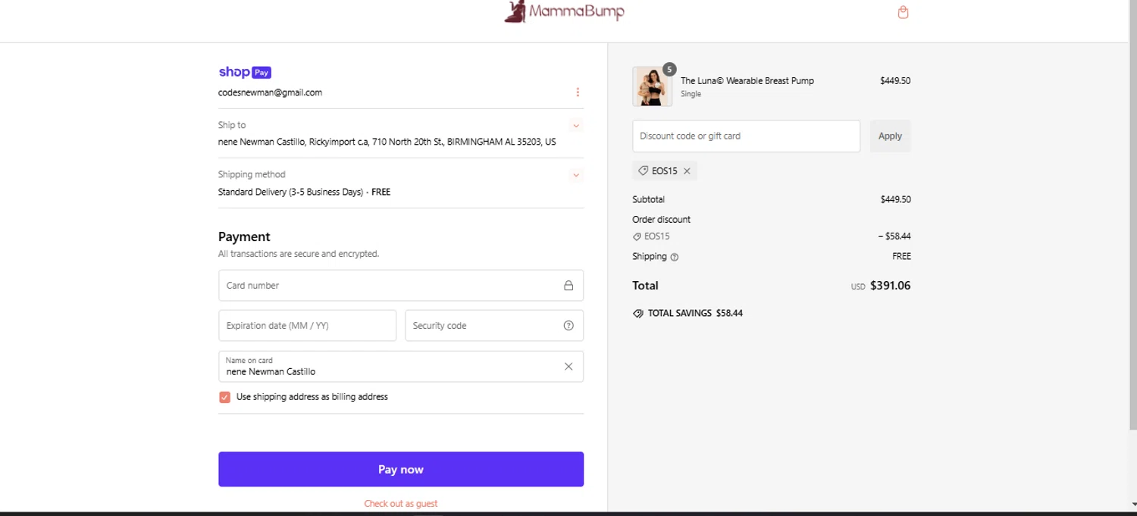Viewport: 1137px width, 516px height.
Task: Focus the Discount code or gift card field
Action: pyautogui.click(x=746, y=136)
